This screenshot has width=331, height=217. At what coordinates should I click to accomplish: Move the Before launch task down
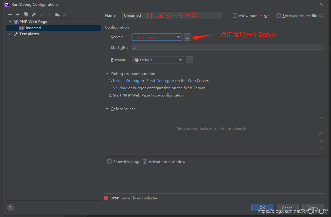[x=321, y=149]
